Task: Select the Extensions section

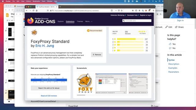Action: [70, 21]
